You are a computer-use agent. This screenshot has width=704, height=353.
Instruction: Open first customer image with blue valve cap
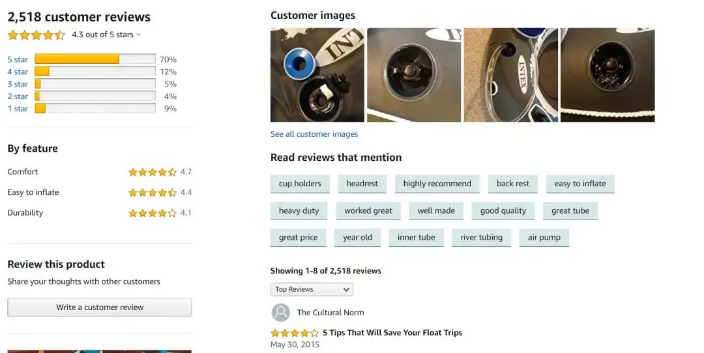[x=317, y=75]
